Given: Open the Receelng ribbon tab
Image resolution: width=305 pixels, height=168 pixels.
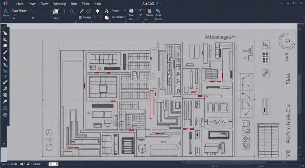Looking at the screenshot, I should [x=59, y=4].
